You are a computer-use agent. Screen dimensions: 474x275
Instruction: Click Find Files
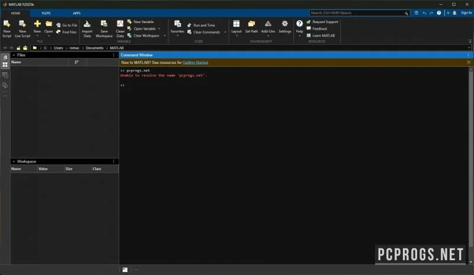(66, 32)
